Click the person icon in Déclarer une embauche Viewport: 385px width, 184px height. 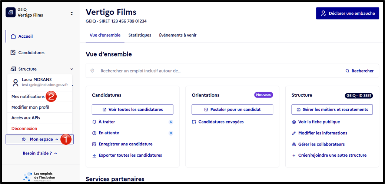coord(323,13)
